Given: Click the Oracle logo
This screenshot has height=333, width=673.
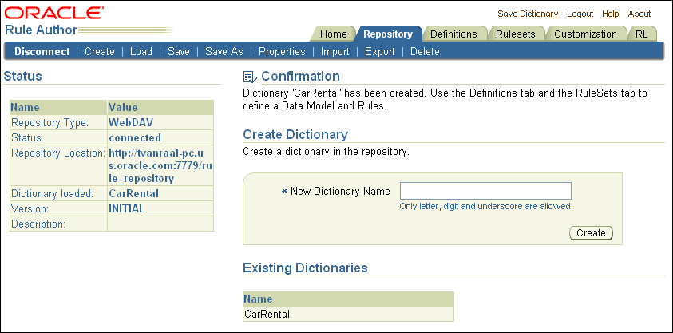Looking at the screenshot, I should pyautogui.click(x=54, y=14).
